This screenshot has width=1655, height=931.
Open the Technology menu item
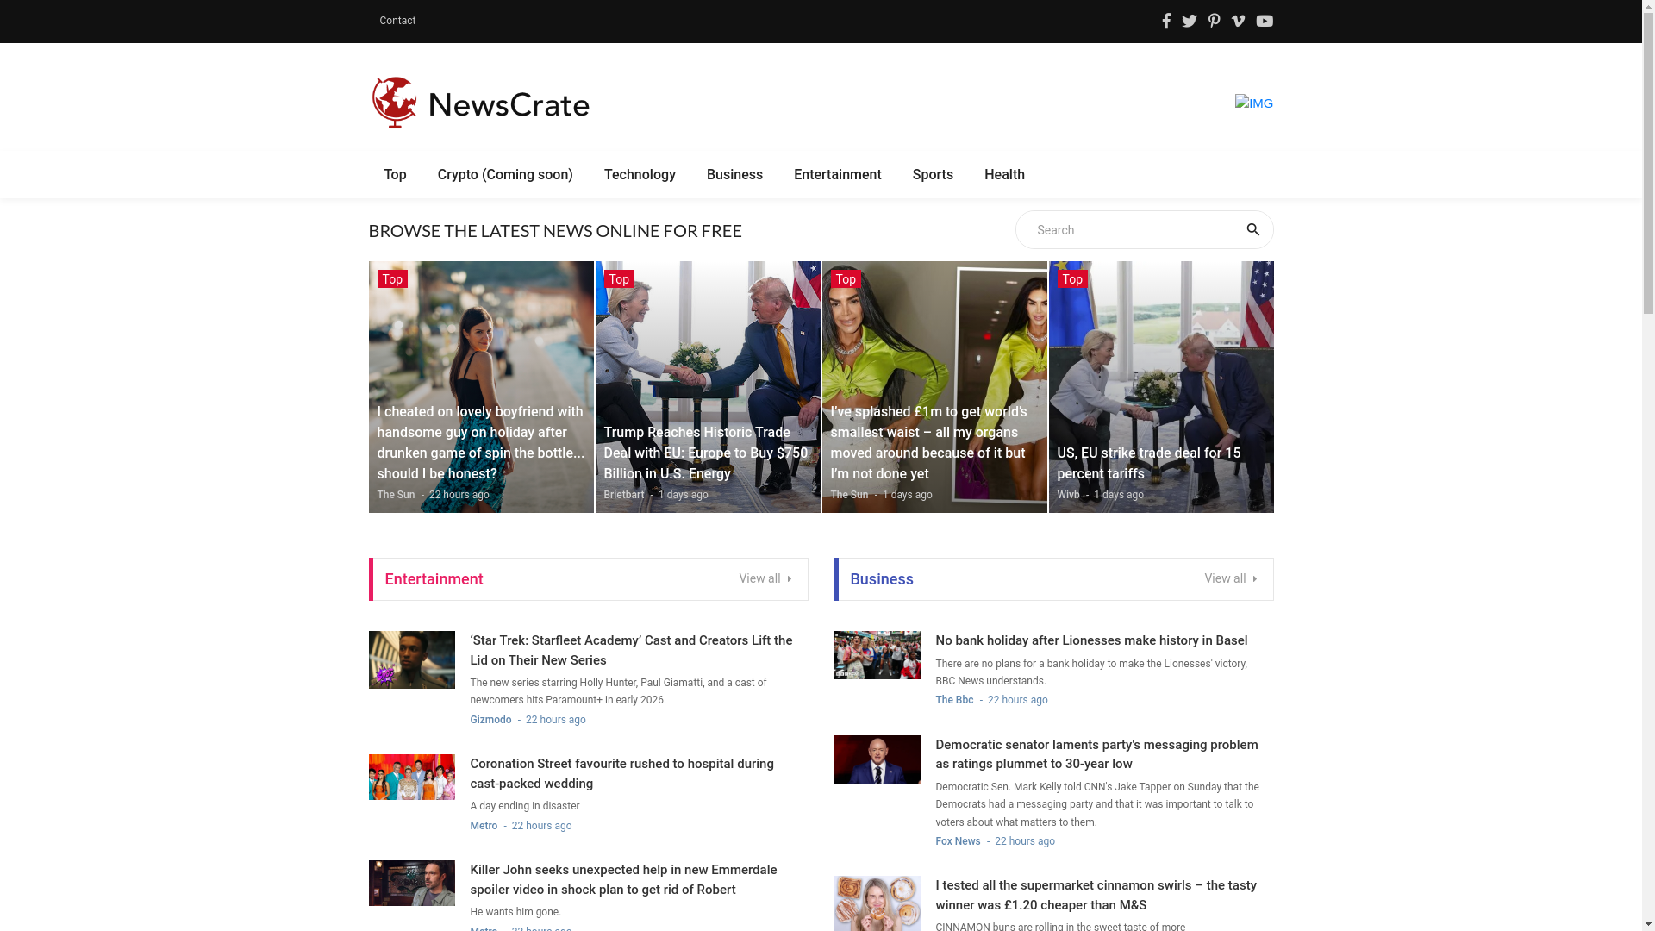pyautogui.click(x=640, y=174)
